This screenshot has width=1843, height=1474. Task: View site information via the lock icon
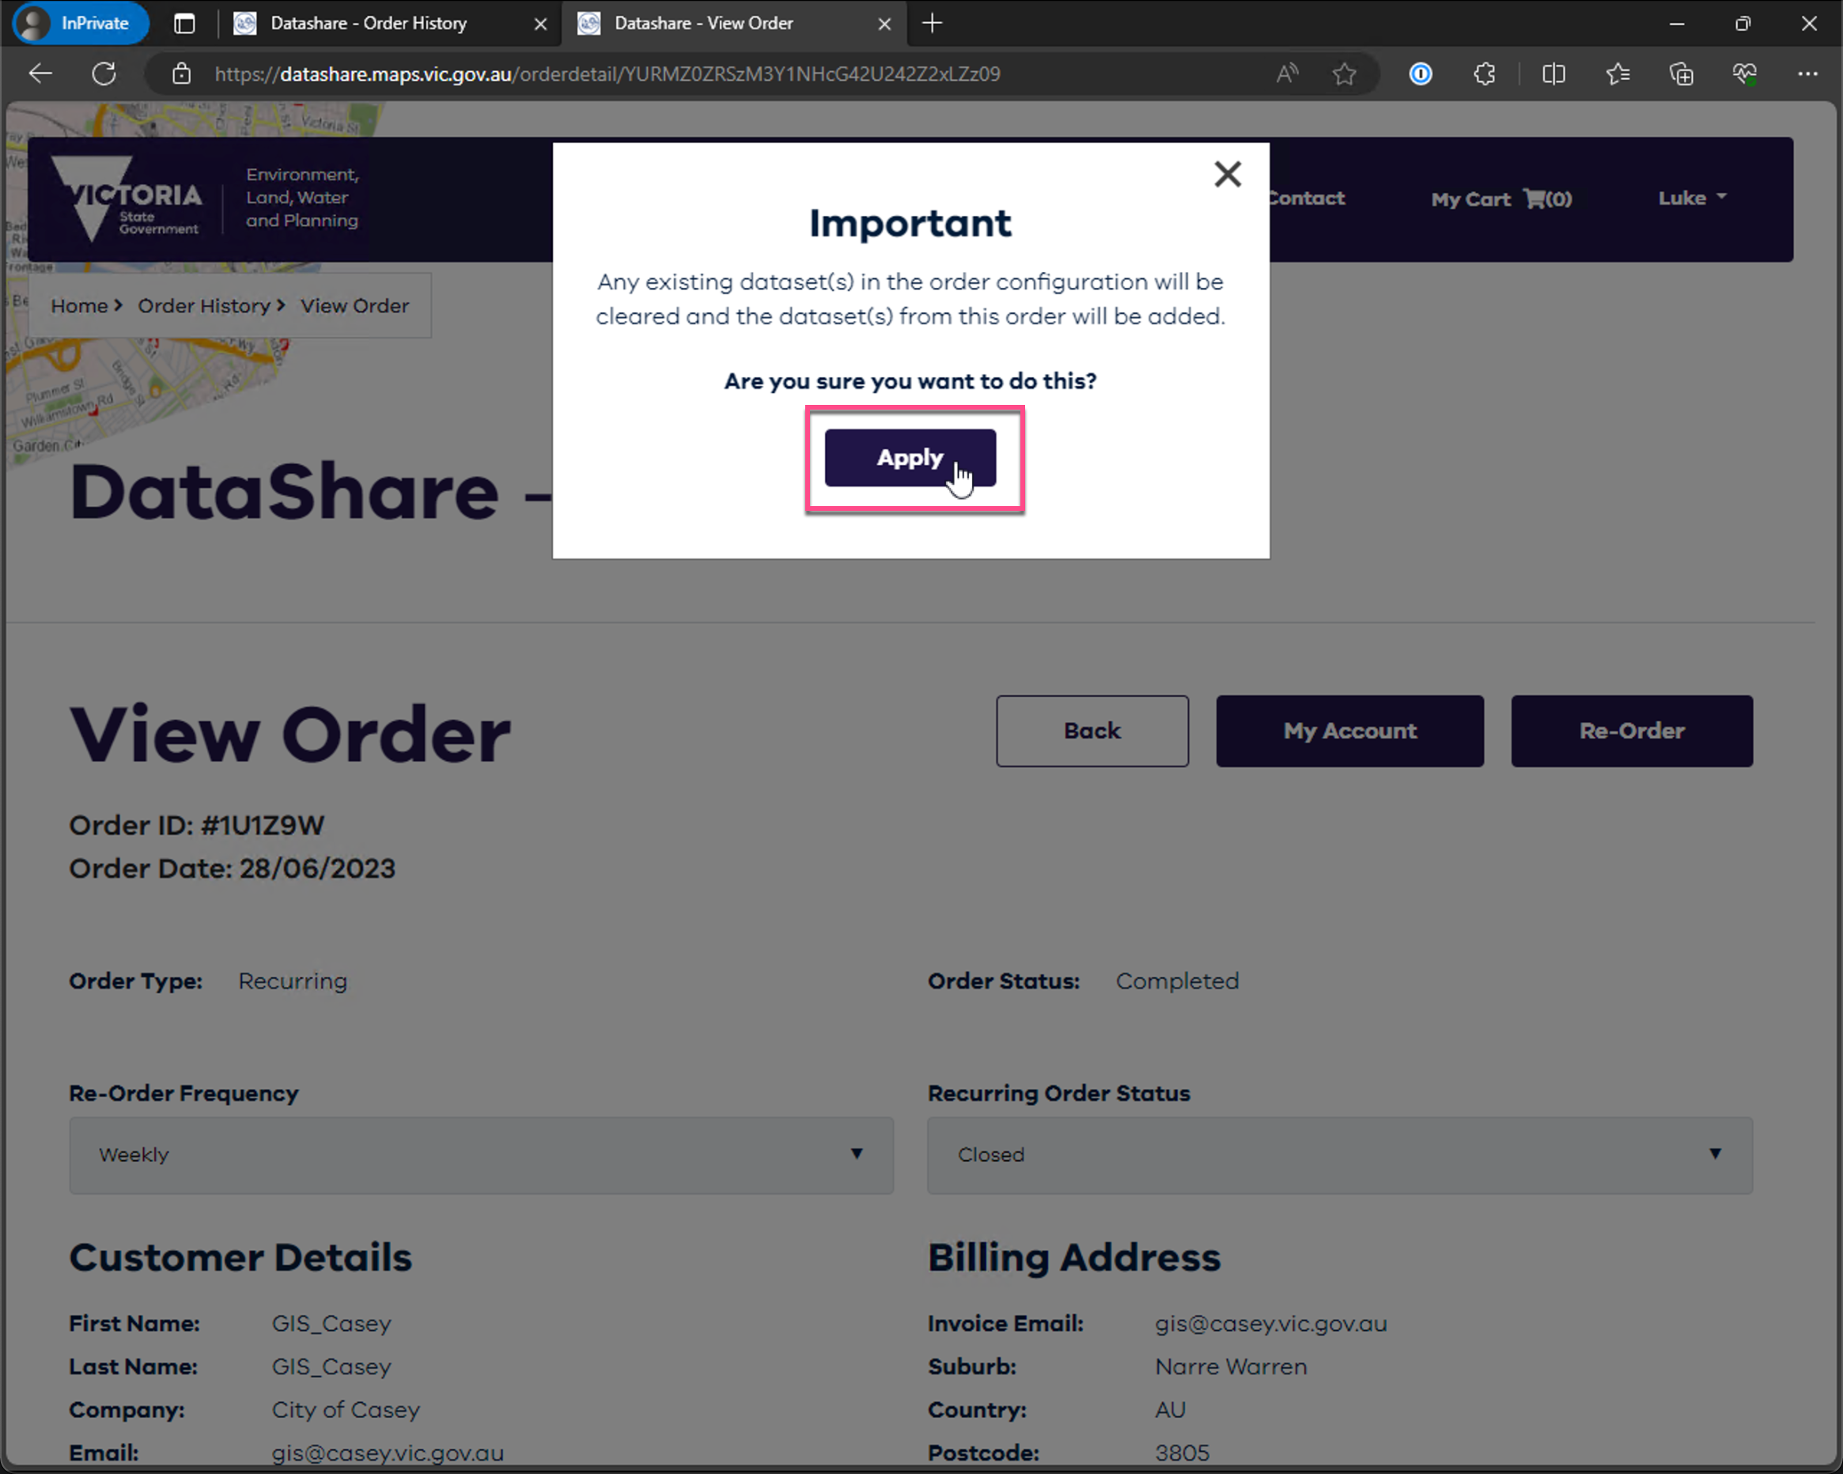click(x=181, y=74)
